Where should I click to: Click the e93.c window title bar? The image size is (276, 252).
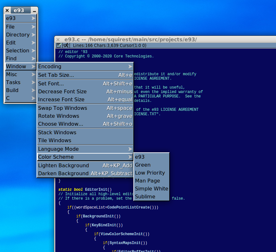pyautogui.click(x=165, y=40)
